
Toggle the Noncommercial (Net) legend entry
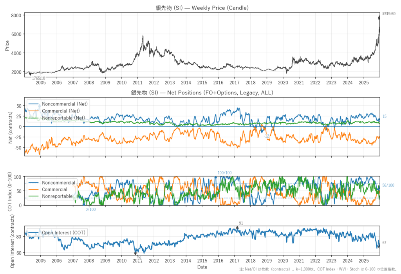coord(65,104)
